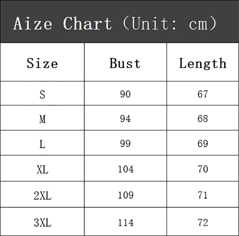Select the L size cell
The image size is (239, 236).
tap(42, 144)
